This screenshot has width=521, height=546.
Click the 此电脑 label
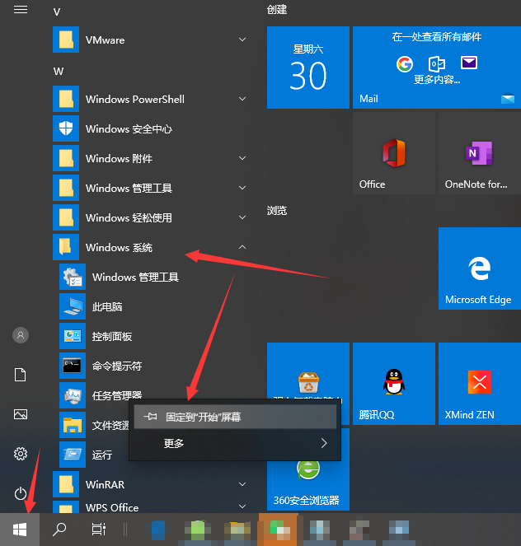[x=107, y=307]
